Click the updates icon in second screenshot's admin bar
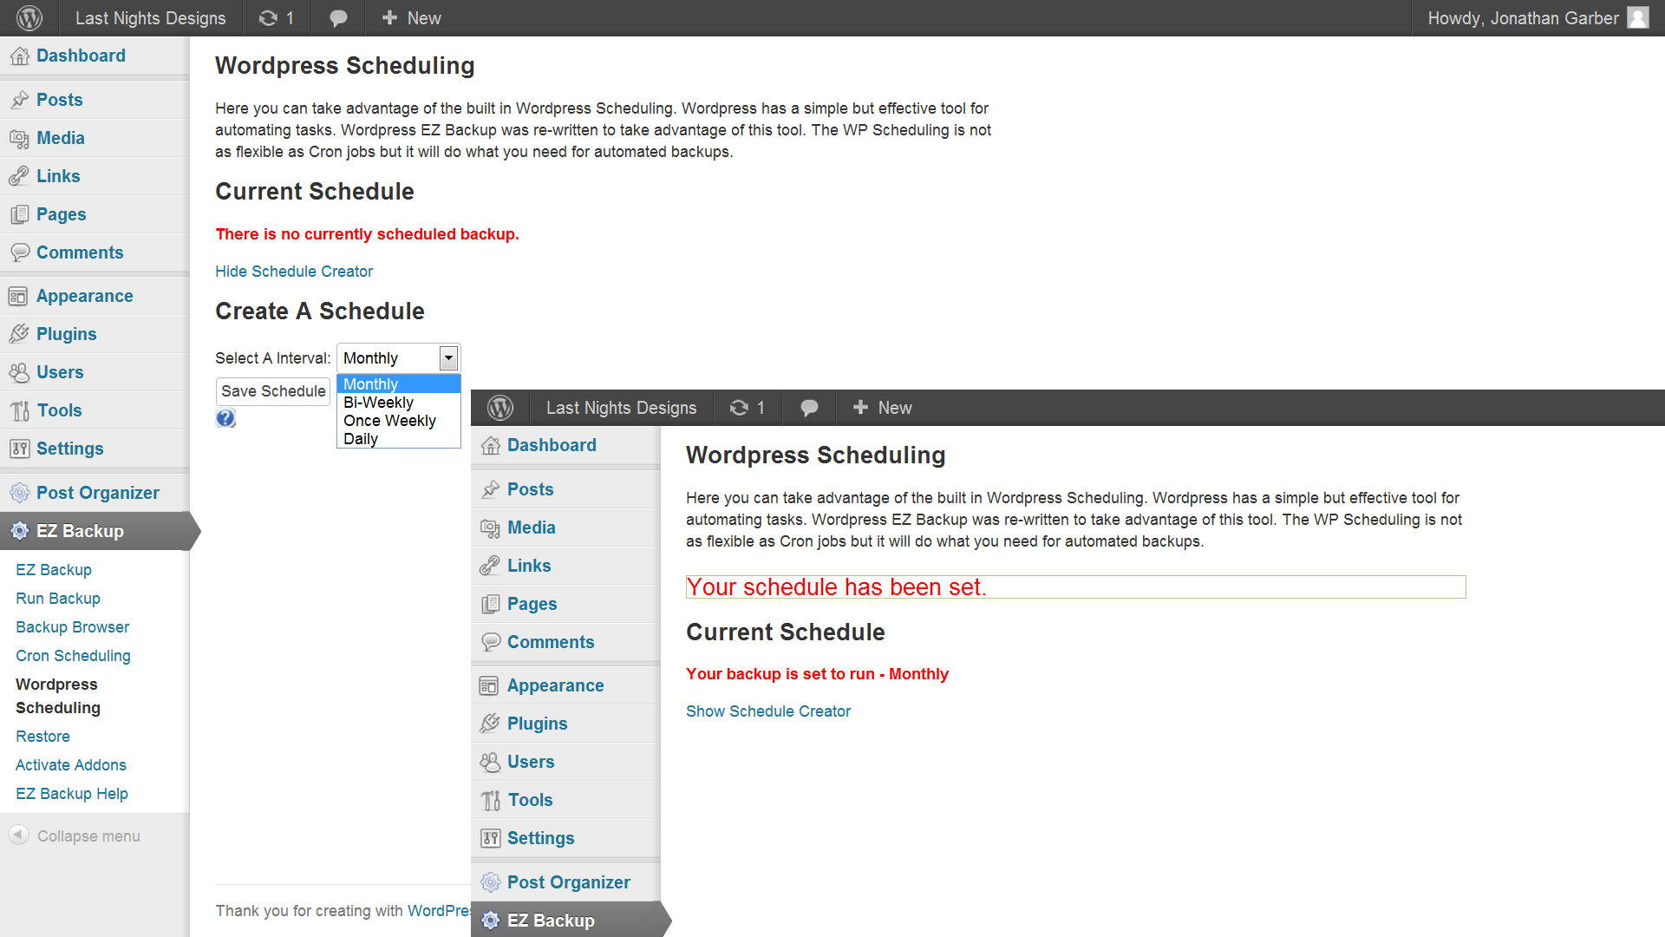1665x937 pixels. (739, 407)
